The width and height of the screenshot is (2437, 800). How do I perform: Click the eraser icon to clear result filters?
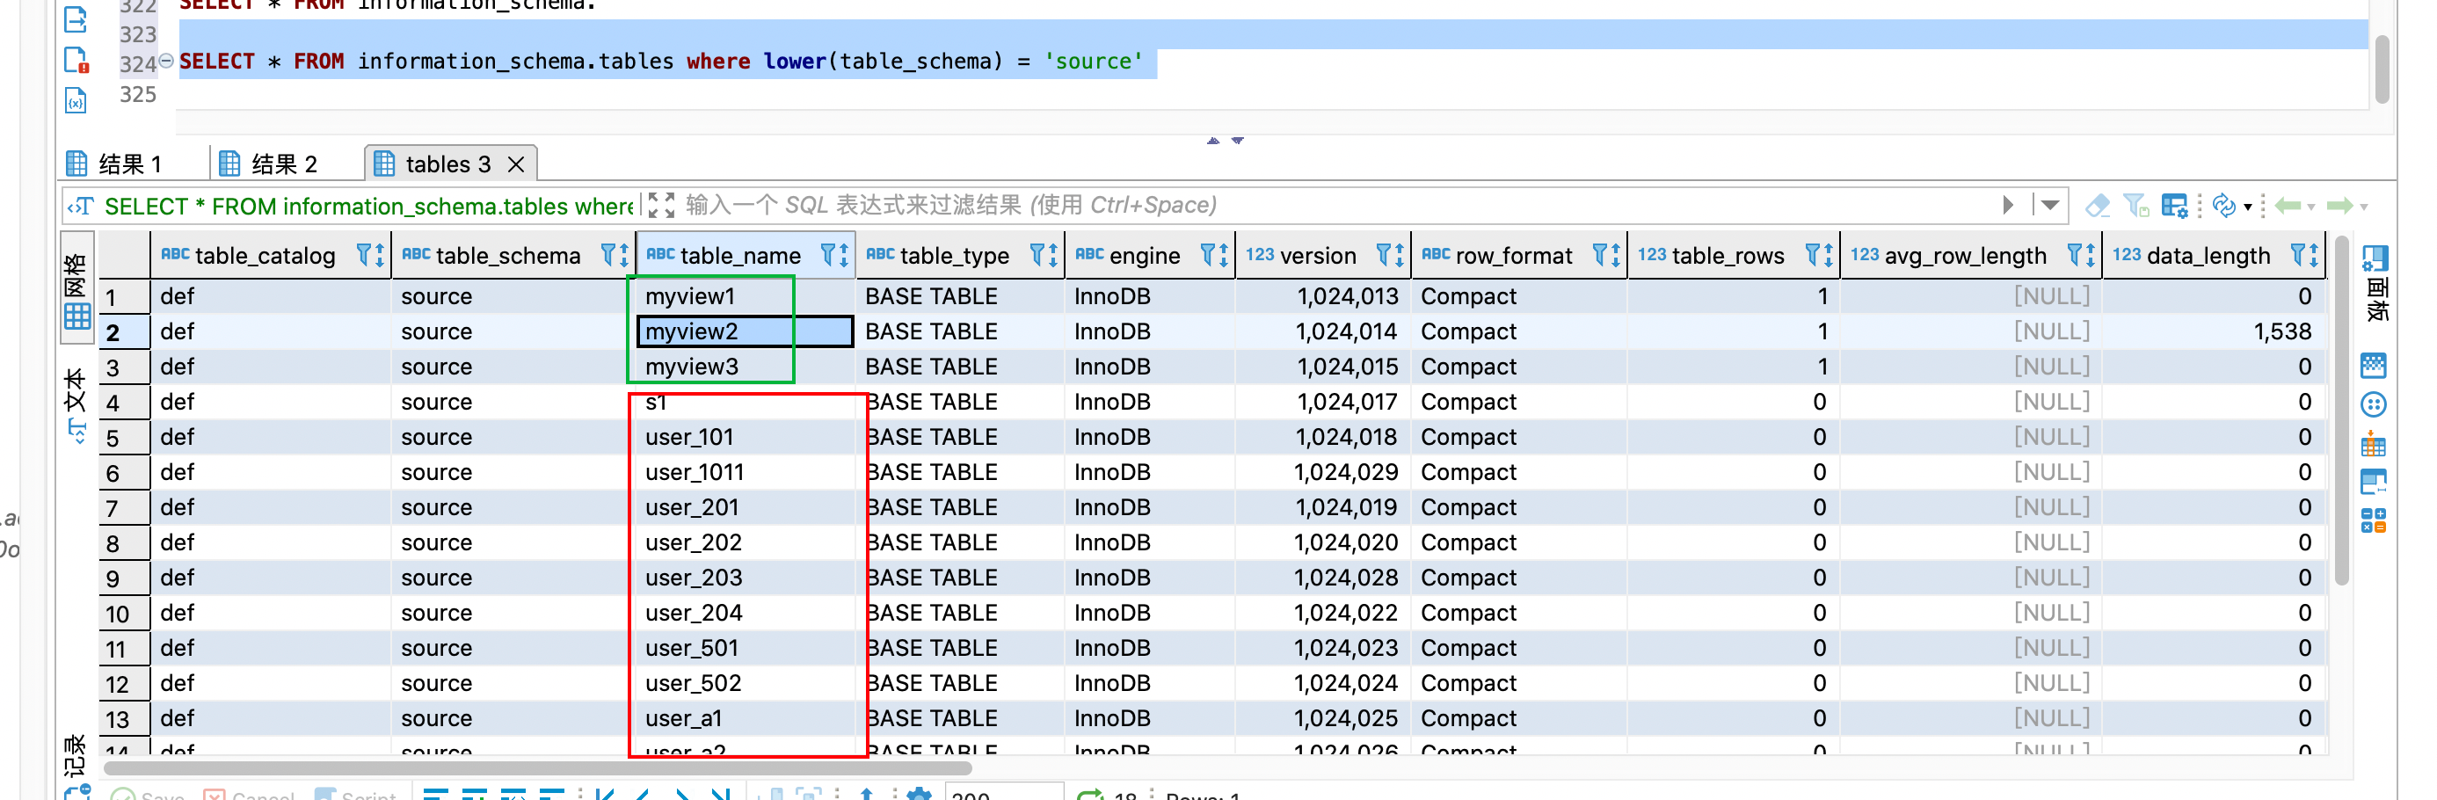(x=2097, y=205)
